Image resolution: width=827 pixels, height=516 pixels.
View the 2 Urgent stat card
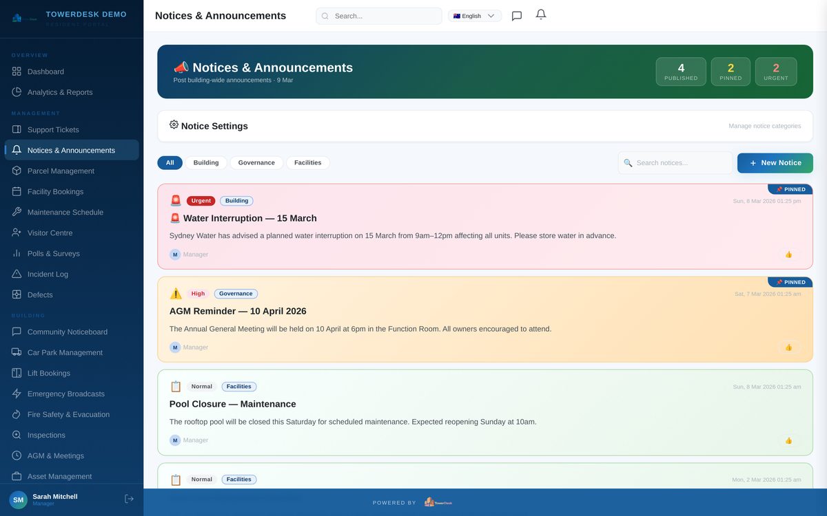coord(776,70)
